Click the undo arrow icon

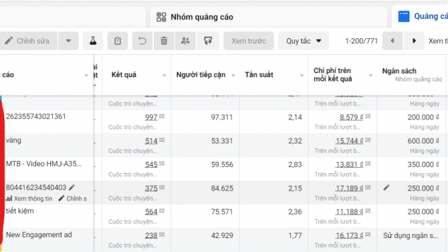tap(142, 41)
